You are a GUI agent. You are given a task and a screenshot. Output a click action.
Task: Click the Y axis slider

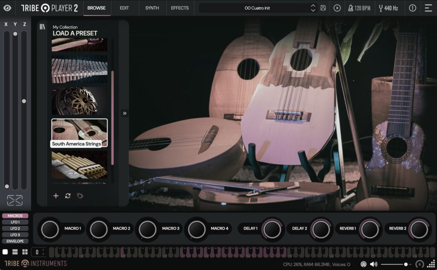coord(15,110)
